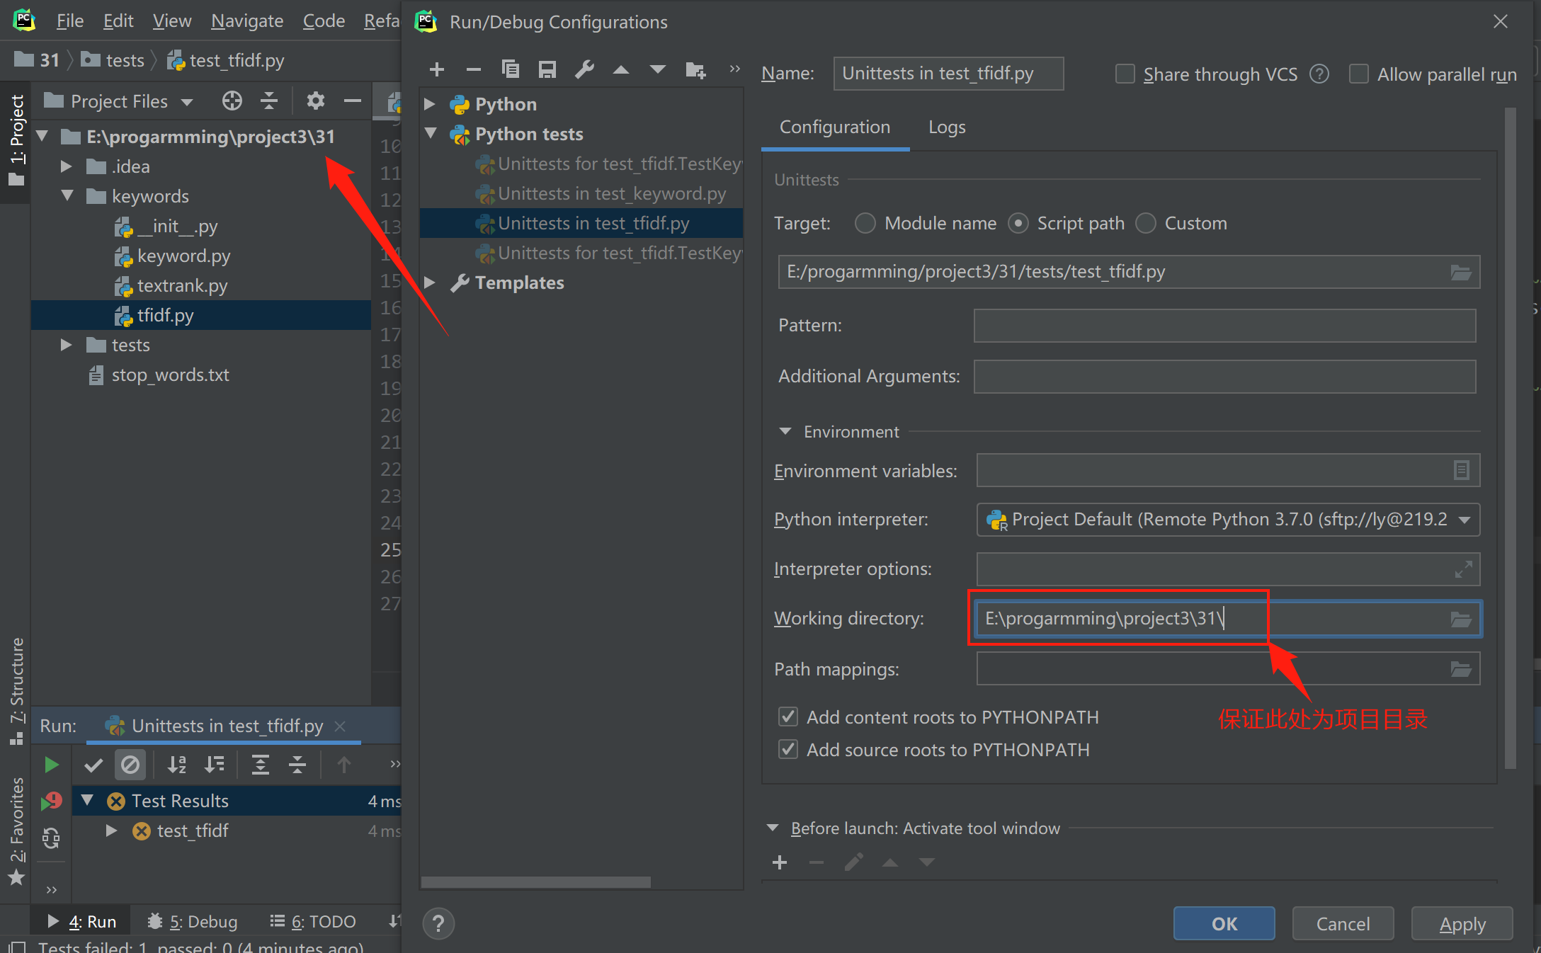Open environment variables editor icon

pos(1461,470)
